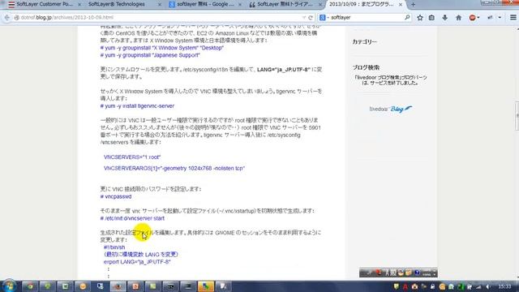Image resolution: width=519 pixels, height=292 pixels.
Task: Click the blue help question mark on IME bar
Action: tap(417, 273)
